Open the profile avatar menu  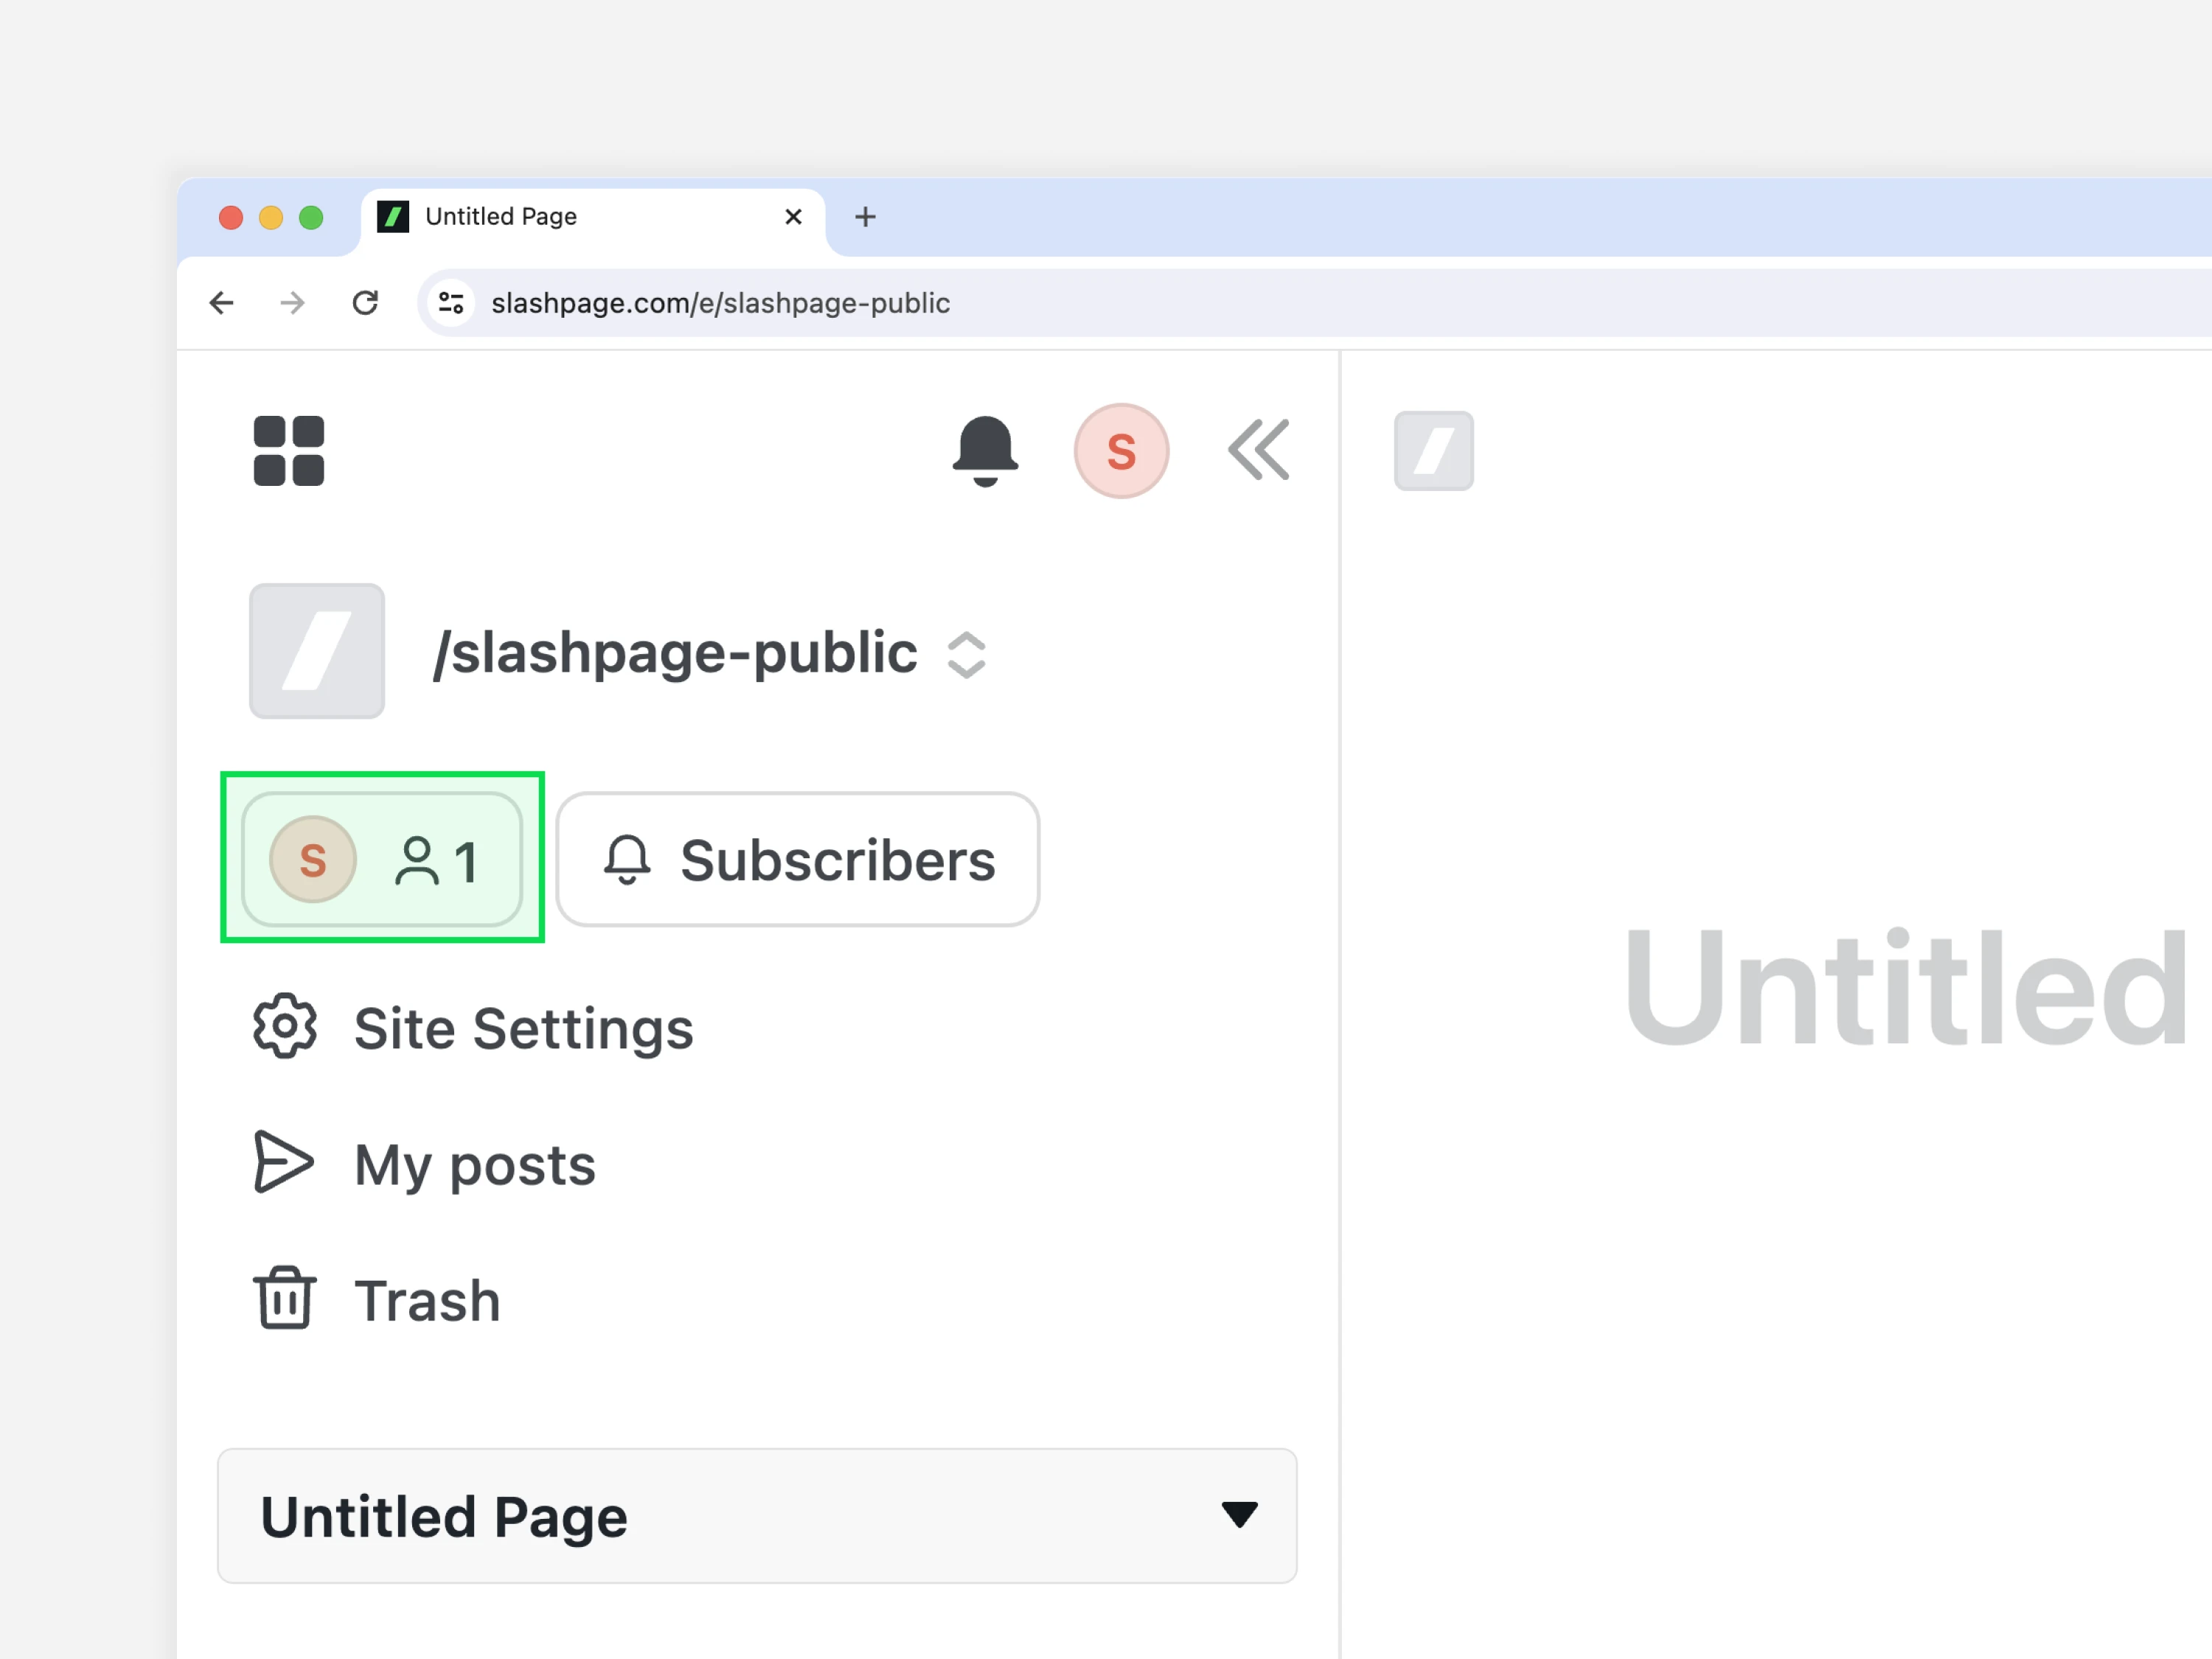[x=1121, y=451]
